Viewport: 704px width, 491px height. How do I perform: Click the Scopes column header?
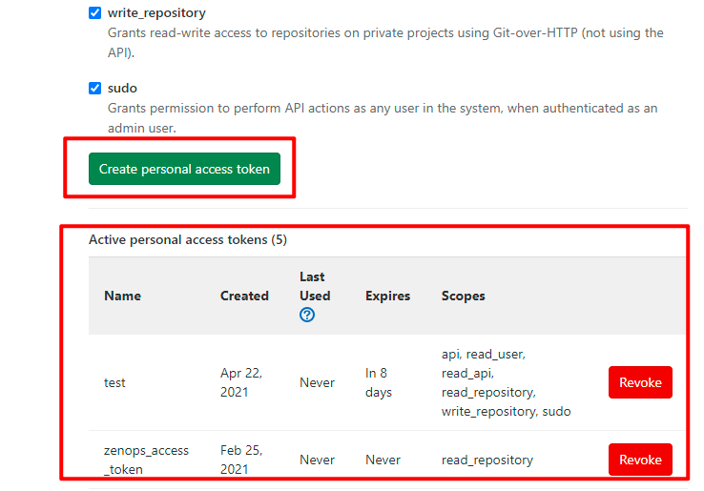[x=463, y=296]
